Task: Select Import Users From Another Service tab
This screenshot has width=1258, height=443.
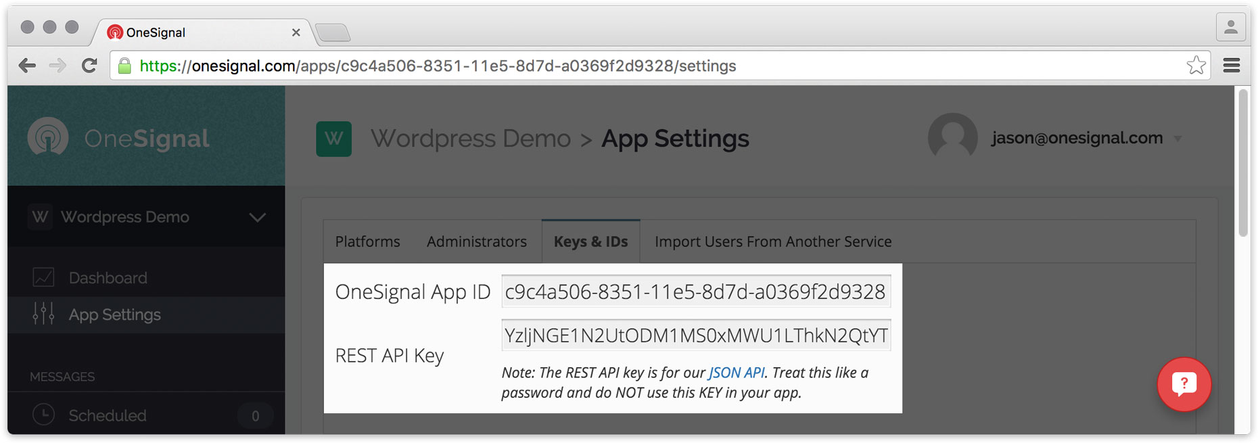Action: 772,241
